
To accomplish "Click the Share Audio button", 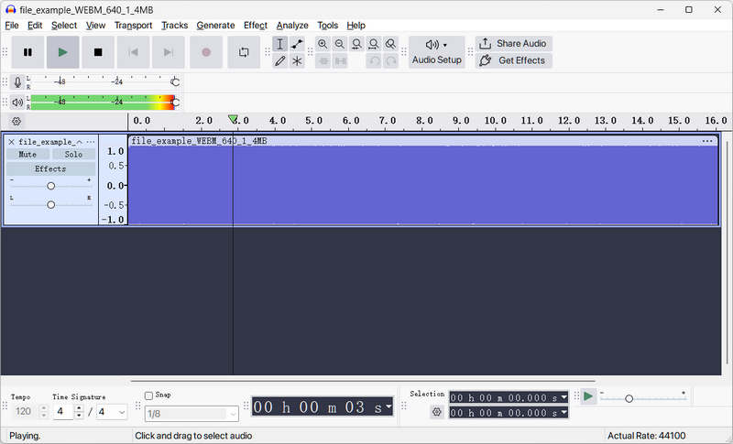I will (513, 43).
